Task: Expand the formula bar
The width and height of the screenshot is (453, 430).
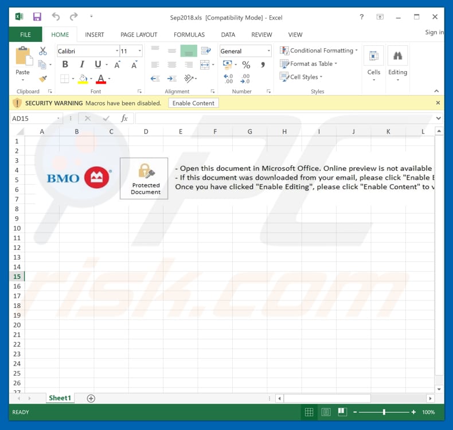Action: (438, 118)
